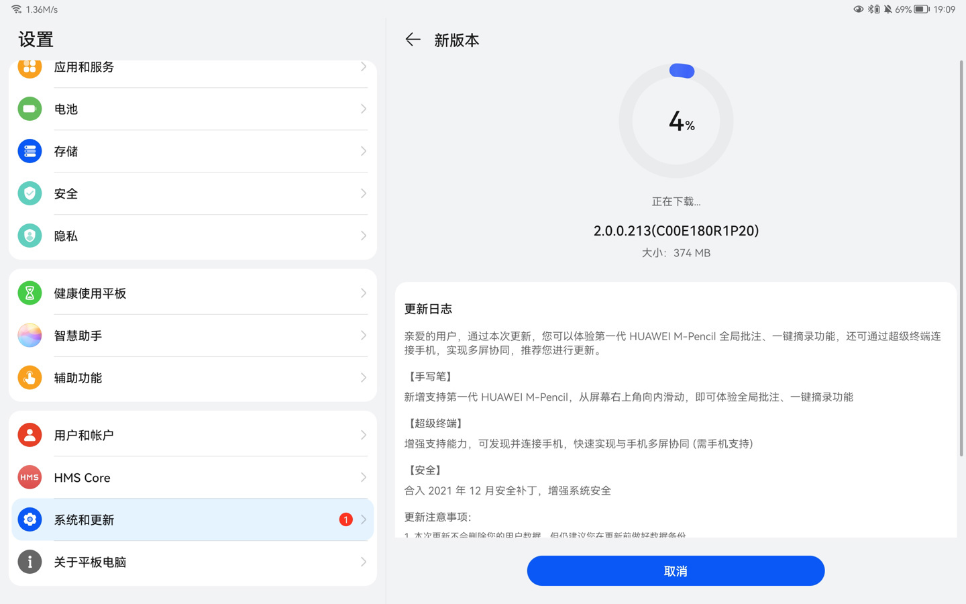Expand the 智慧助手 row chevron
This screenshot has width=966, height=604.
click(x=363, y=336)
